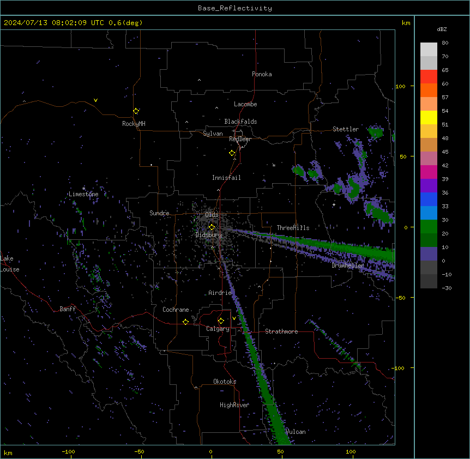Click the white caret marker west of Lacombe
The width and height of the screenshot is (470, 459).
(216, 108)
